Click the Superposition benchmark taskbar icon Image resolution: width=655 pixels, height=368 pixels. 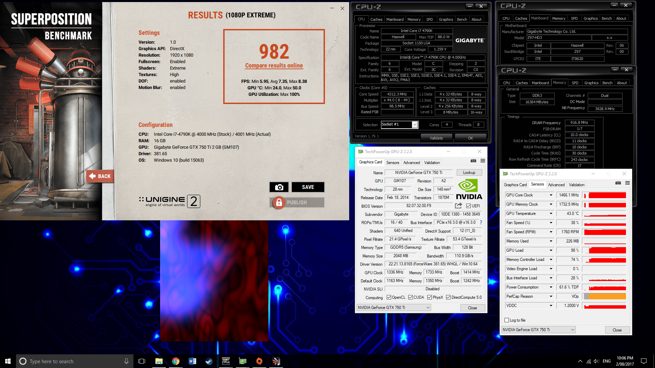point(276,361)
